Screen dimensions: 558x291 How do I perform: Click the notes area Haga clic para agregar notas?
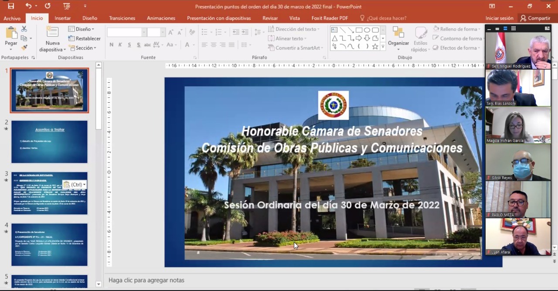pyautogui.click(x=146, y=280)
